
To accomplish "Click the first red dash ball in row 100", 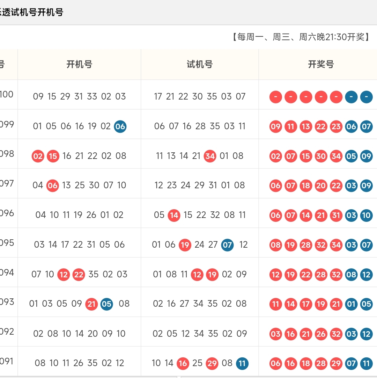I will (275, 97).
